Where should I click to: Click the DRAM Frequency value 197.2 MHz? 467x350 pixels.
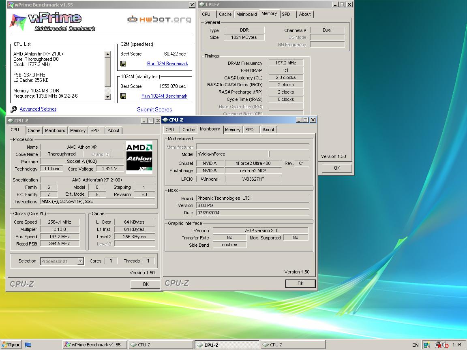coord(286,63)
